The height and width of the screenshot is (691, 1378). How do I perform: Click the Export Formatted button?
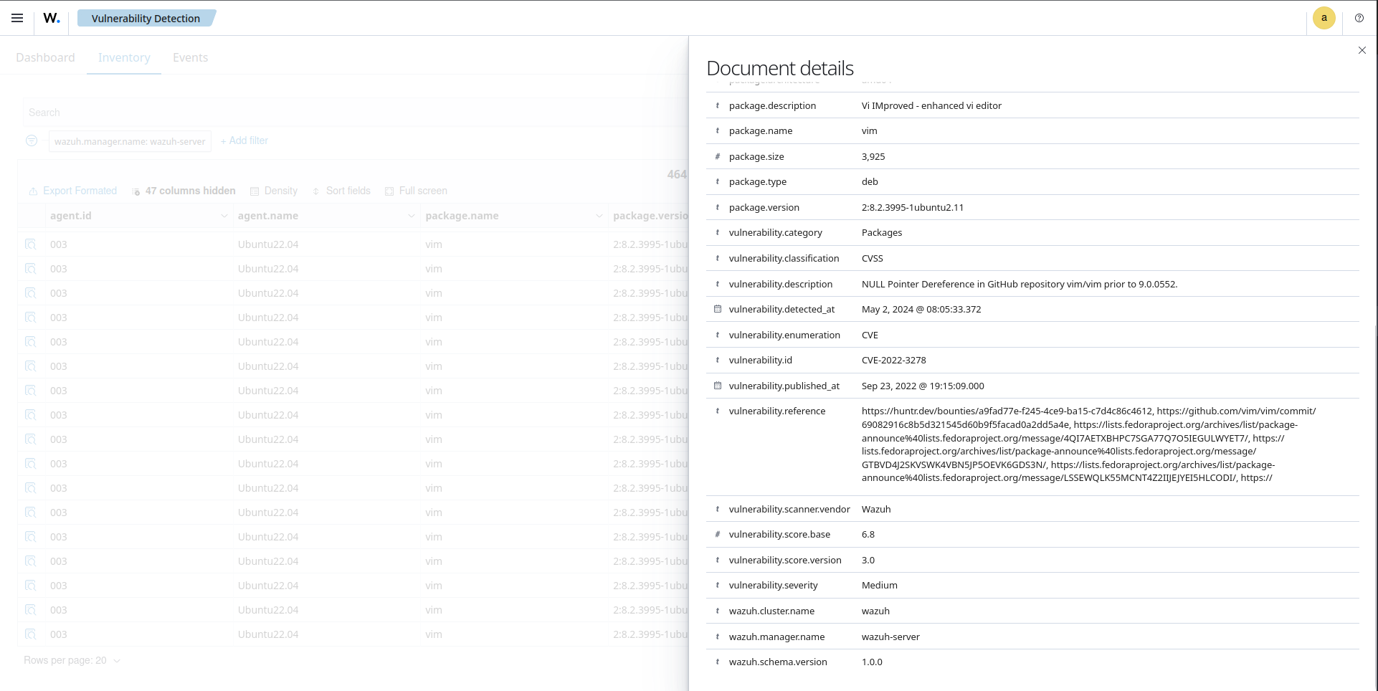click(x=73, y=191)
